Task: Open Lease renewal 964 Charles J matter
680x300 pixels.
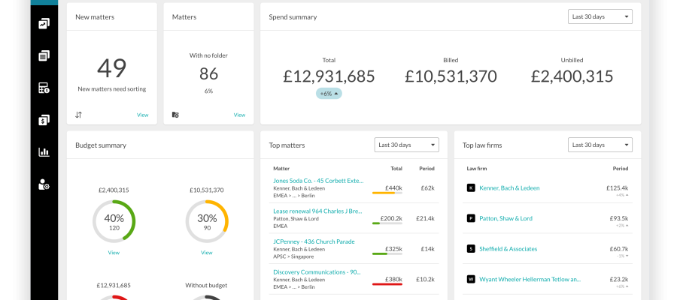Action: (317, 211)
